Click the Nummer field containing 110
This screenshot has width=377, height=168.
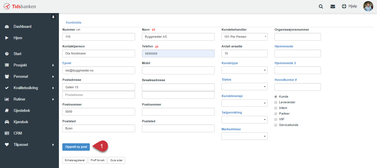click(x=99, y=37)
